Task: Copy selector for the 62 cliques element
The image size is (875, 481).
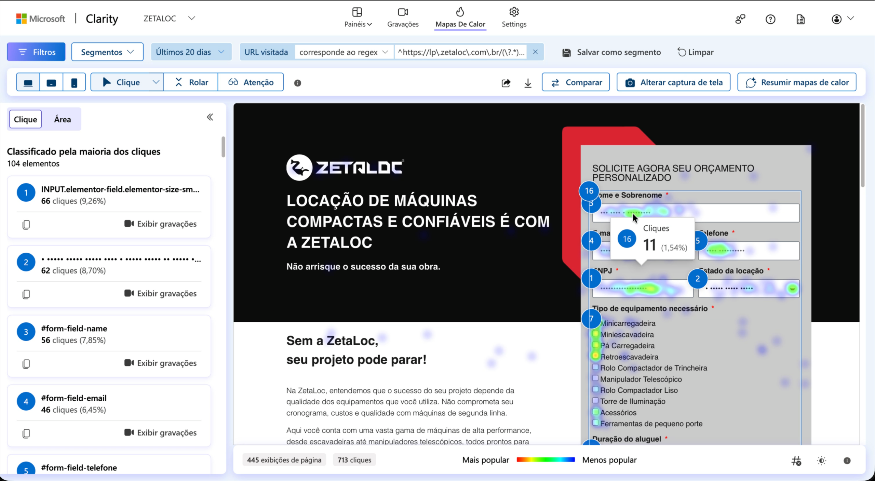Action: [26, 294]
